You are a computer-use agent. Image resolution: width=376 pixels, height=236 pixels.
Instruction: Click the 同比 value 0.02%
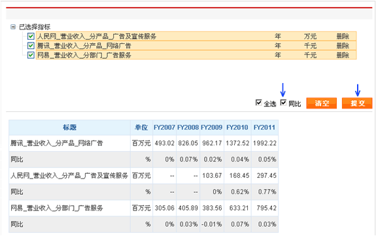213,160
